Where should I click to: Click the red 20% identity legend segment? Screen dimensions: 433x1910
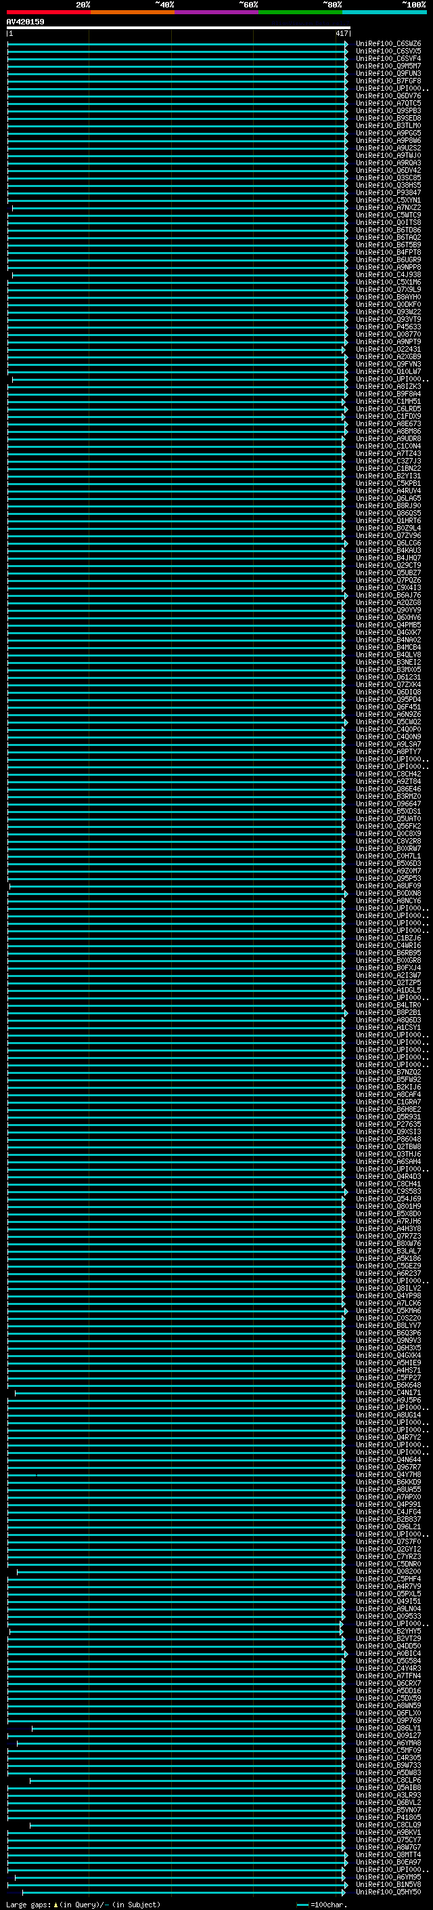[48, 13]
